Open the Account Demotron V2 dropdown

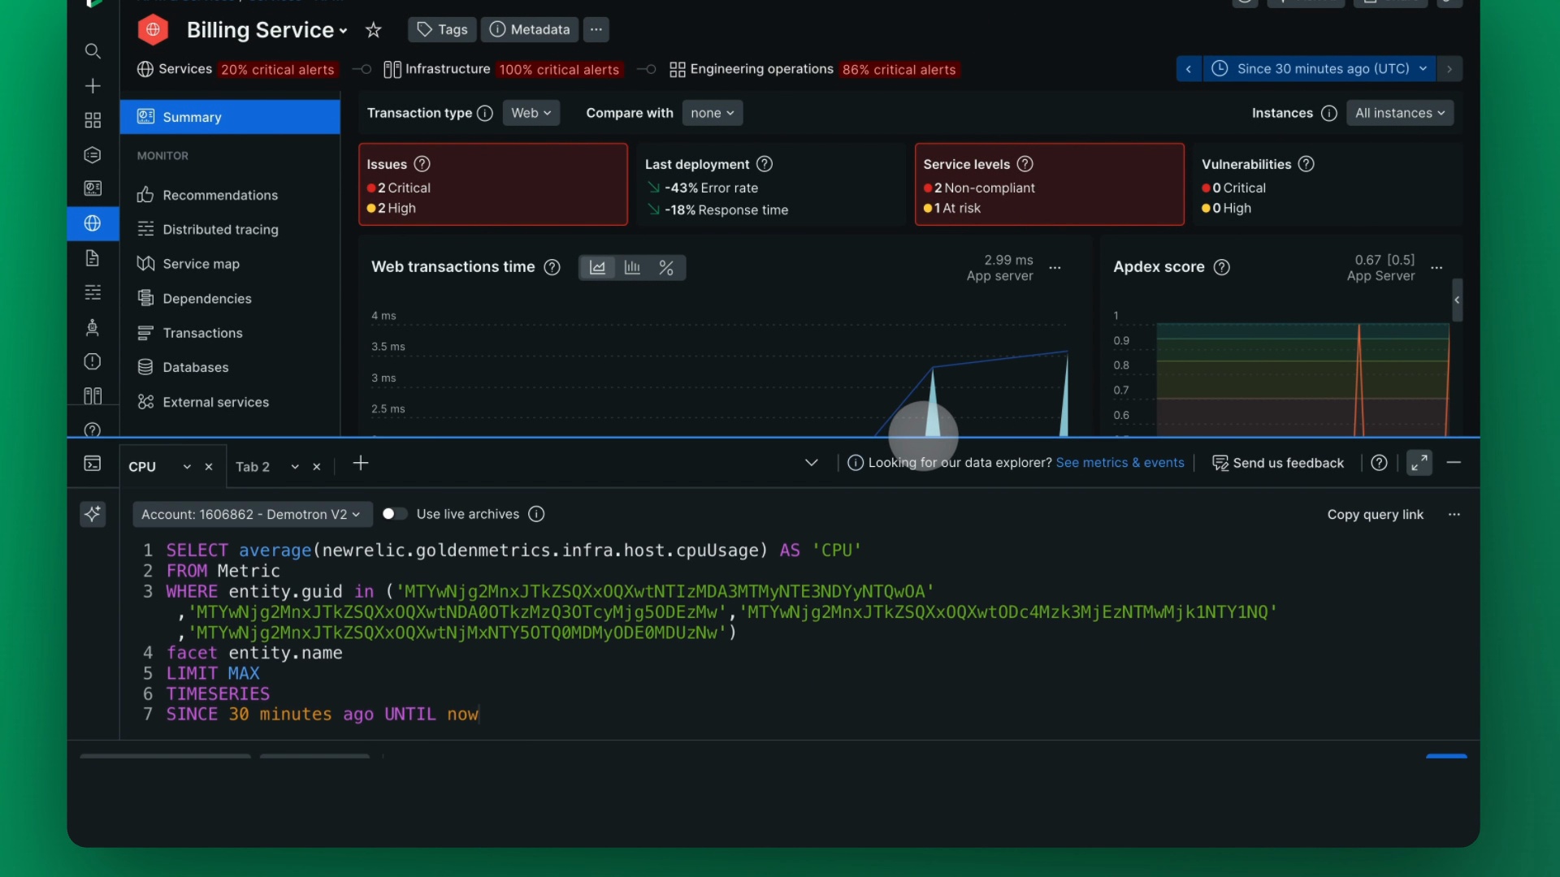[252, 514]
